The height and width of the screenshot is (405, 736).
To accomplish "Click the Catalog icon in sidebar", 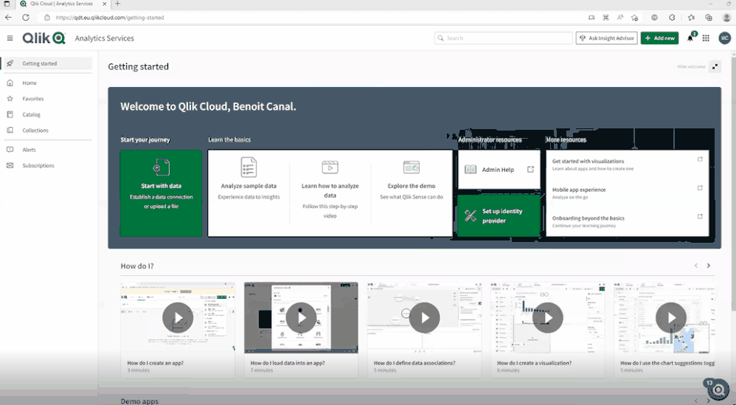I will (x=10, y=114).
